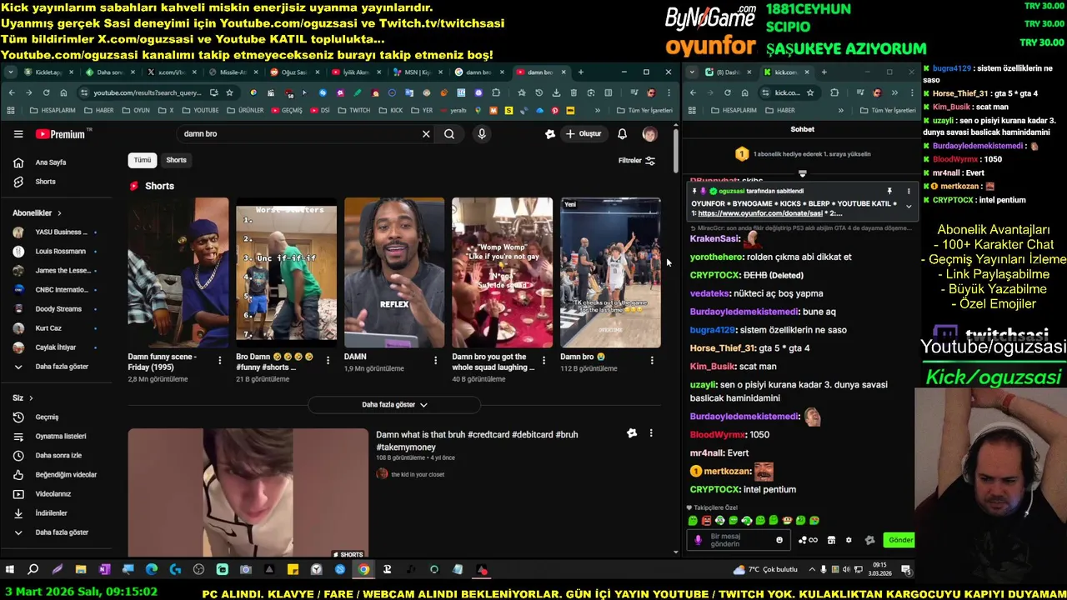Select the Shorts filter chip
This screenshot has width=1067, height=600.
[176, 160]
